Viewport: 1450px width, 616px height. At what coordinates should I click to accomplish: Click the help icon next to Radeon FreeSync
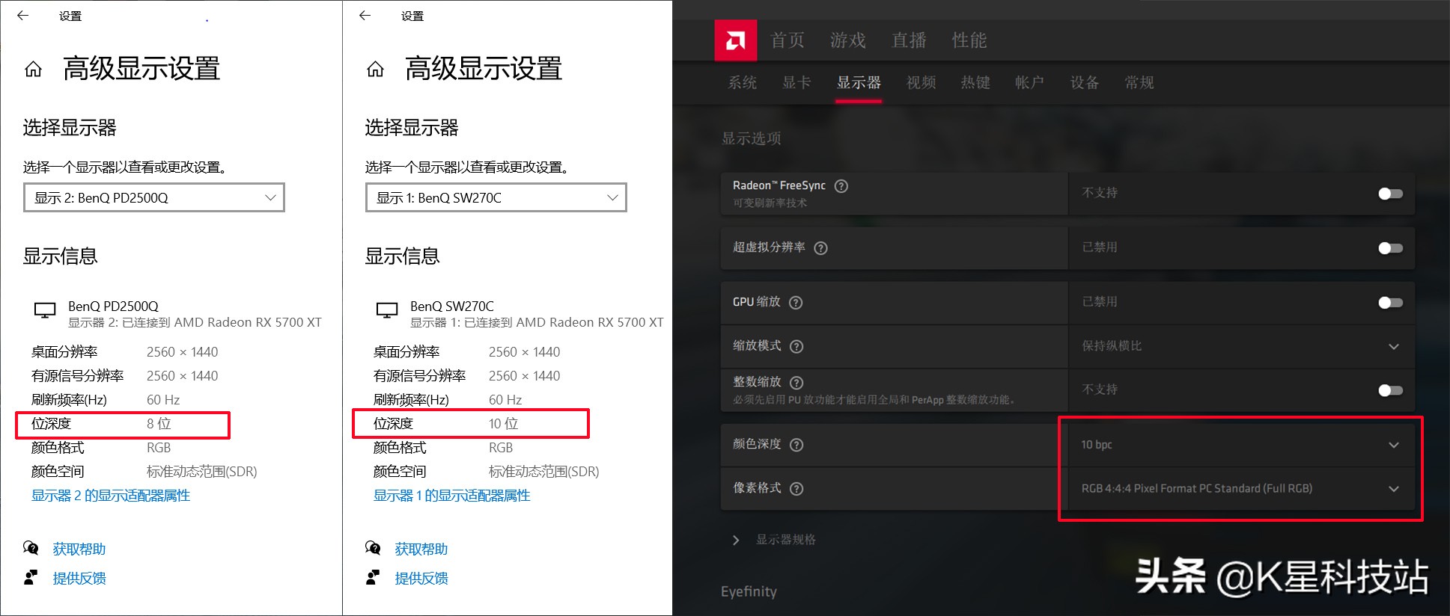tap(841, 186)
